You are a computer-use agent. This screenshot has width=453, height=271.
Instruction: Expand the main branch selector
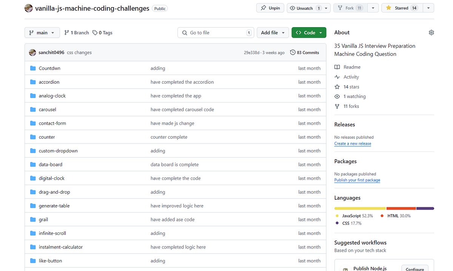(42, 32)
